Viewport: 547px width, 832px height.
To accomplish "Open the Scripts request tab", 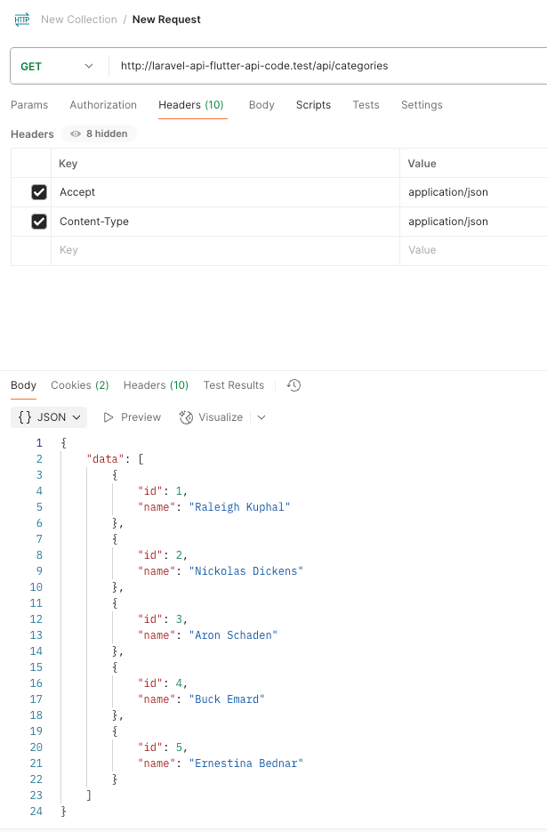I will [313, 105].
